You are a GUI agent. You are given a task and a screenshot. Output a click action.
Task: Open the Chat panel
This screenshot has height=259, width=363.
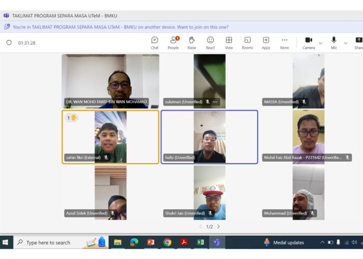pyautogui.click(x=155, y=43)
